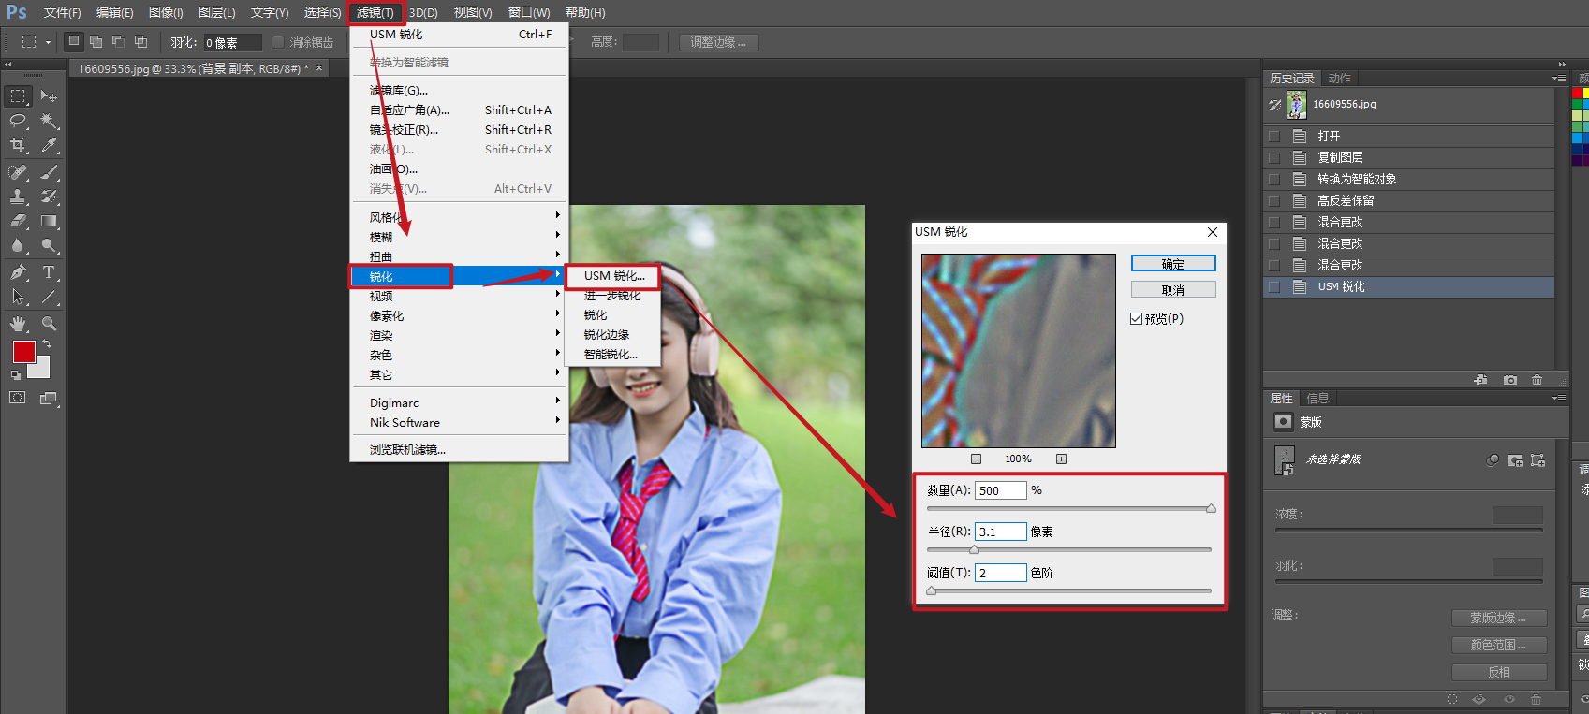The height and width of the screenshot is (714, 1589).
Task: Delete current state in History panel
Action: click(x=1537, y=380)
